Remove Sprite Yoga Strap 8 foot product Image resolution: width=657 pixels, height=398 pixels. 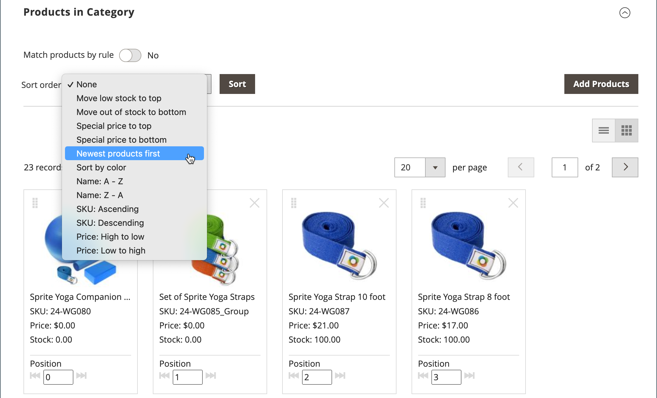pyautogui.click(x=513, y=203)
